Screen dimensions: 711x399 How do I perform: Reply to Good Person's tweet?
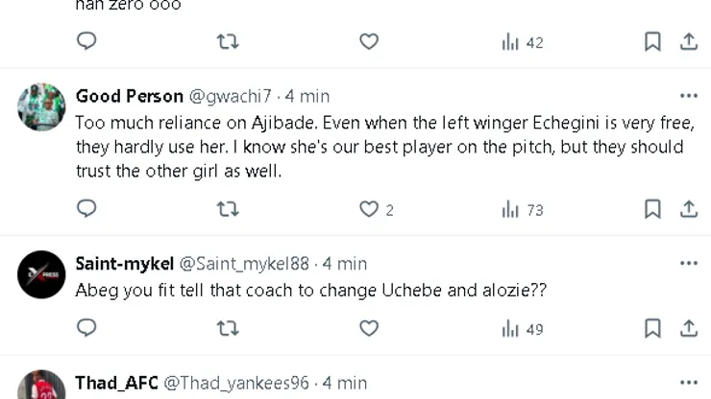pyautogui.click(x=86, y=208)
